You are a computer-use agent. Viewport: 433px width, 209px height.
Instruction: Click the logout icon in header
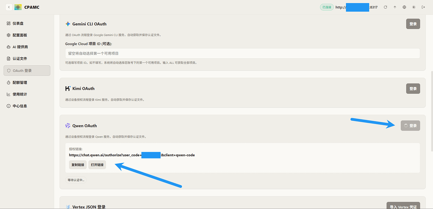coord(423,7)
